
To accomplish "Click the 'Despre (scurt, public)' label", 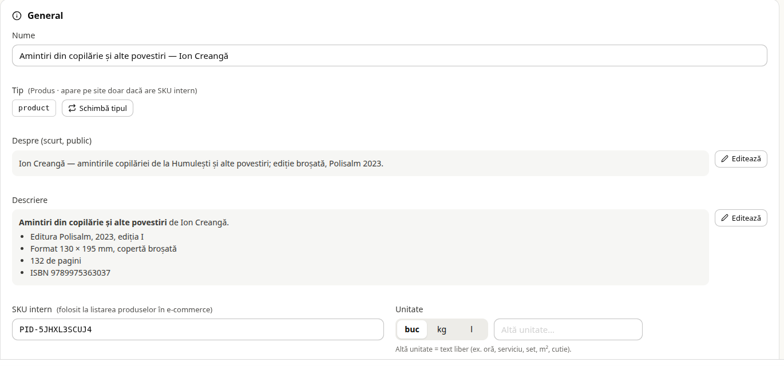I will (x=52, y=141).
